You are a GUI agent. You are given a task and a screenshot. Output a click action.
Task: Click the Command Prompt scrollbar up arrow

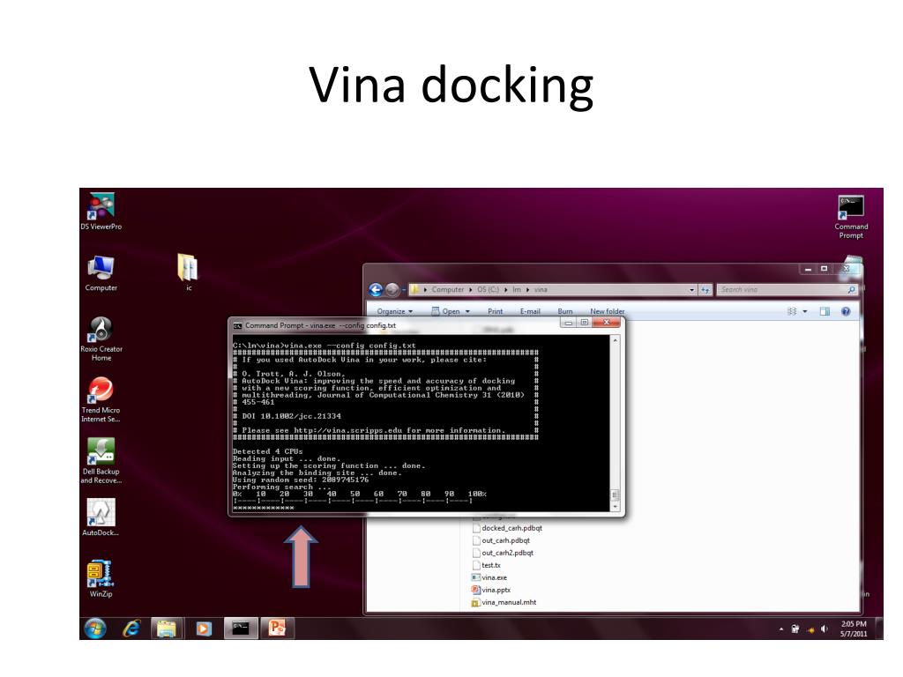click(615, 341)
